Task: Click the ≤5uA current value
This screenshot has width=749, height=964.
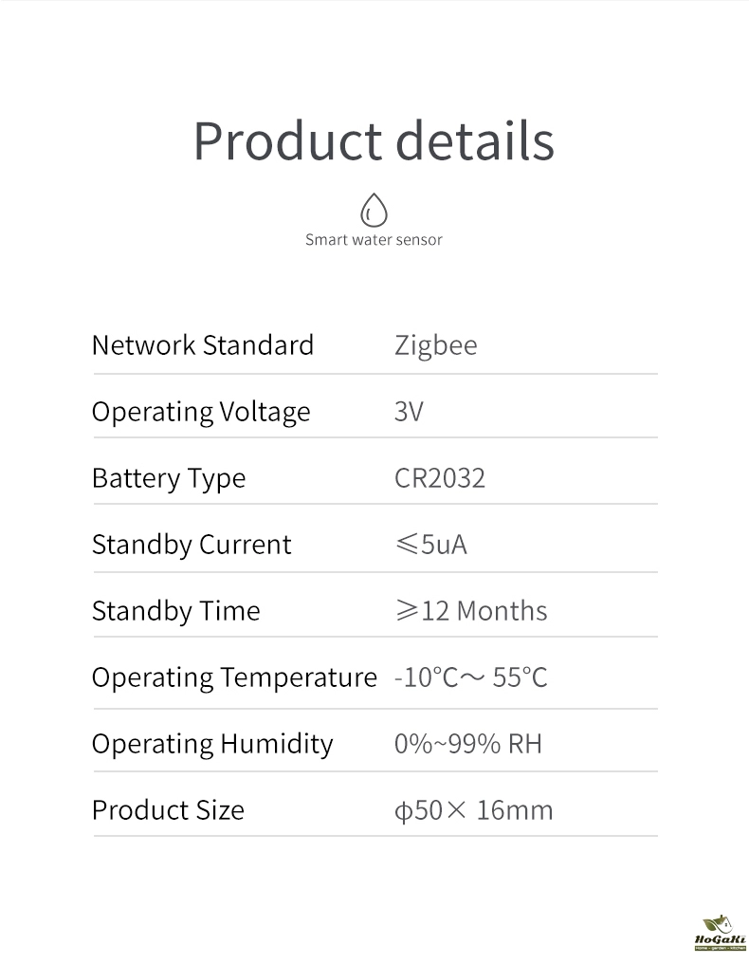Action: [x=431, y=545]
